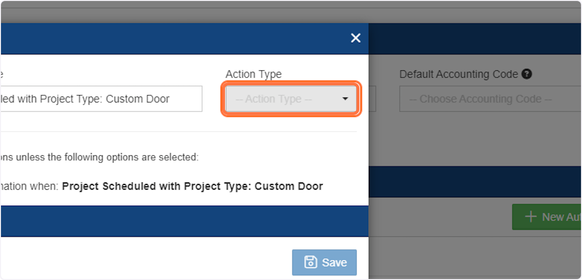Focus the name field containing 'Custom Door'
Viewport: 582px width, 280px height.
pos(101,99)
